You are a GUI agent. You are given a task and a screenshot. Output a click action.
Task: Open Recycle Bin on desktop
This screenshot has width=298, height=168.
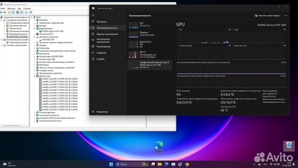tap(289, 146)
